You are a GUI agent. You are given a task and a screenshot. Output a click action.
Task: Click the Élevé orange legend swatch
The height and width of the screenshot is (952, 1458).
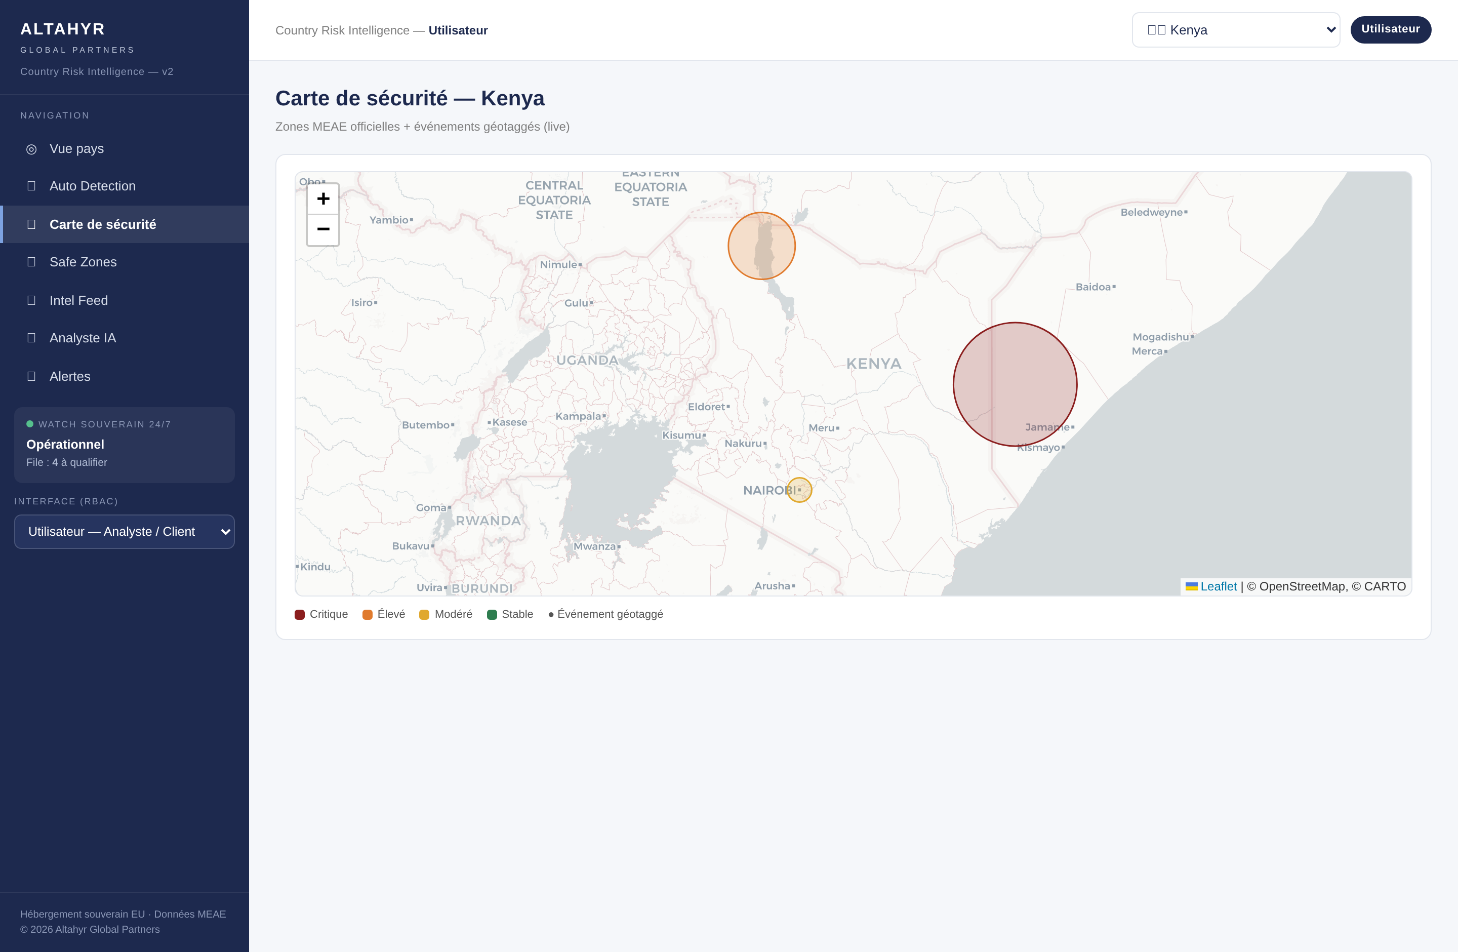[368, 614]
